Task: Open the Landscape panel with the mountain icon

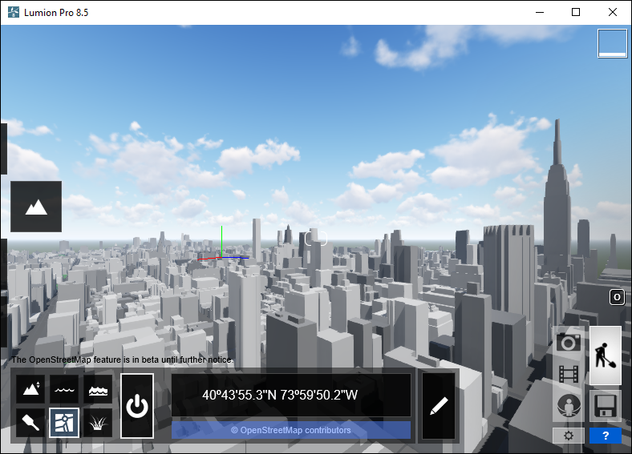Action: pos(36,207)
